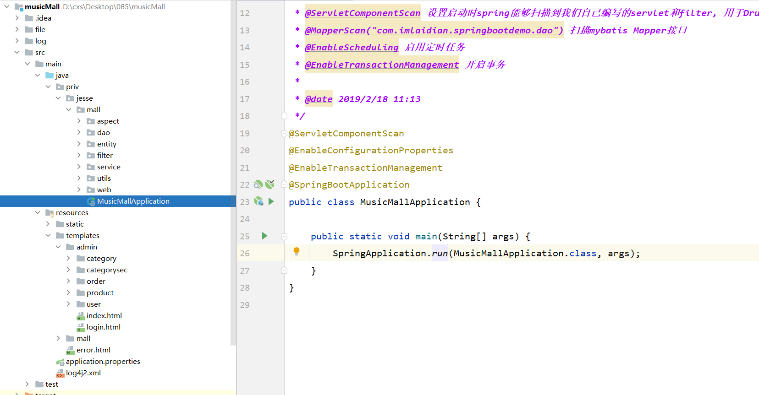Image resolution: width=759 pixels, height=395 pixels.
Task: Open index.html in the tree
Action: 104,316
